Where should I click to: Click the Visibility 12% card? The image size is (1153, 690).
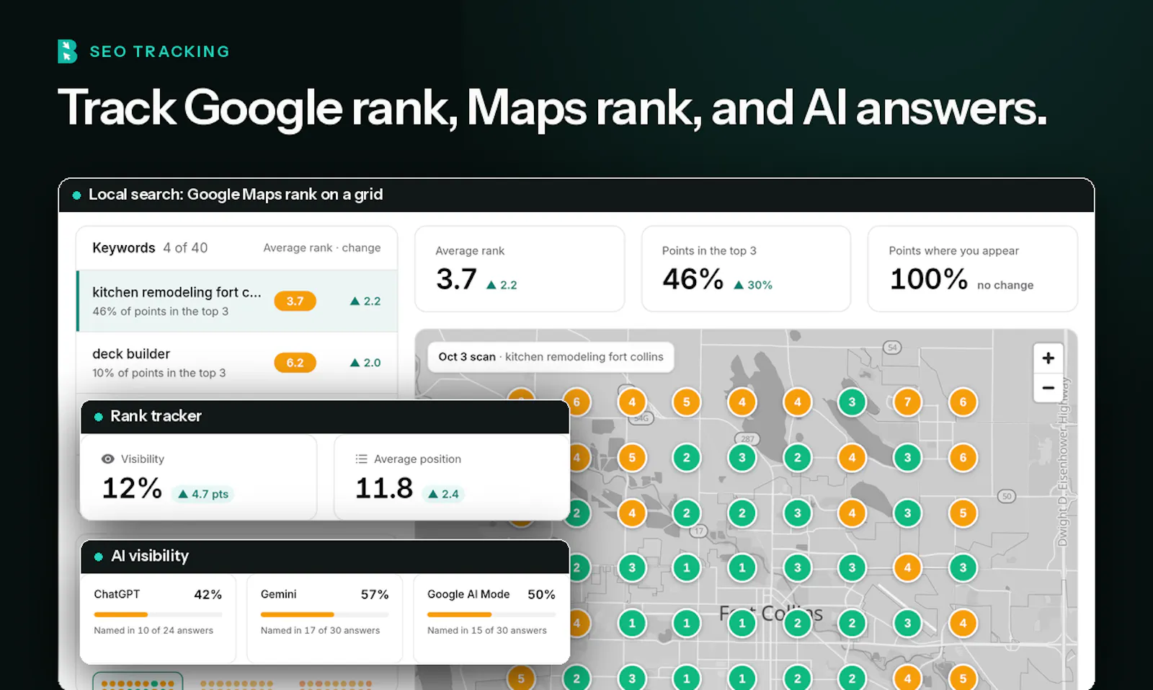coord(199,477)
